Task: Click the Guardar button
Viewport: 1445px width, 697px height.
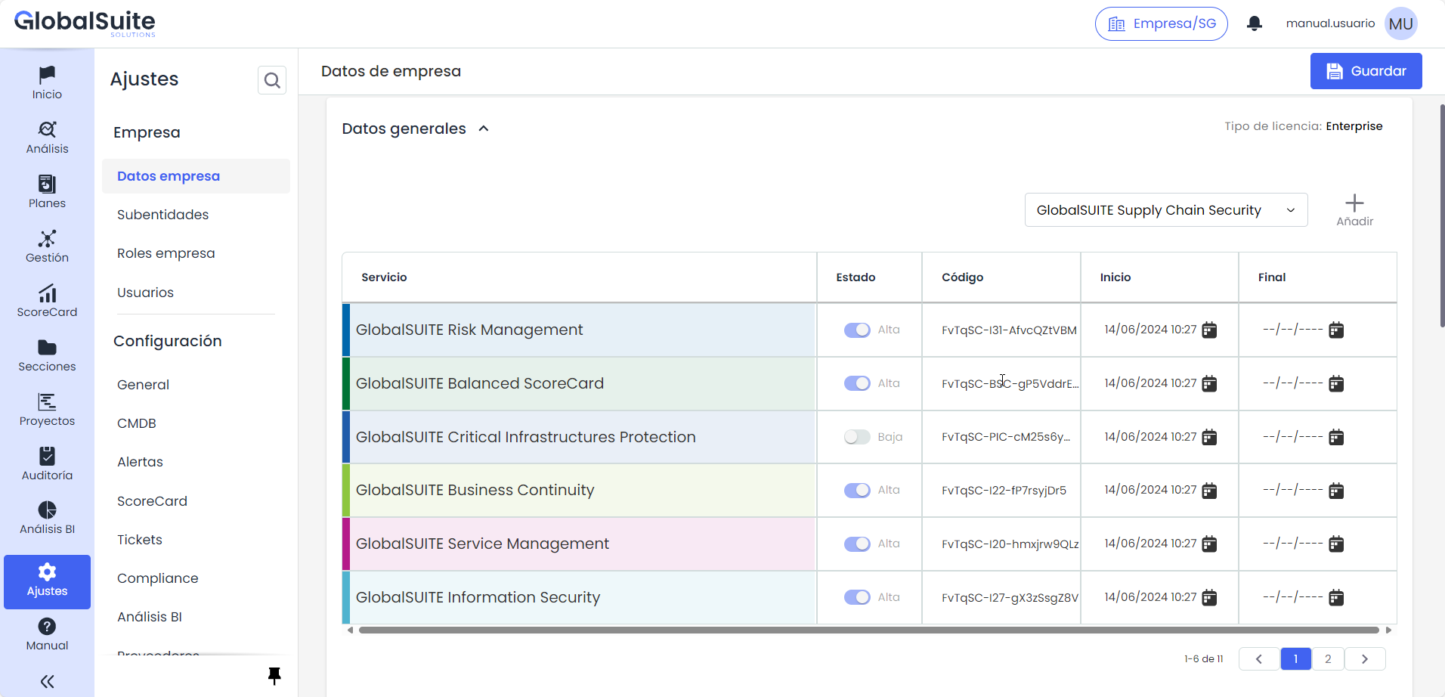Action: (x=1366, y=71)
